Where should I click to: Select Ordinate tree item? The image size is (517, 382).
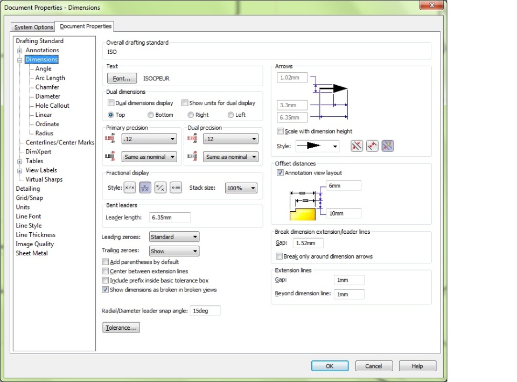tap(47, 124)
